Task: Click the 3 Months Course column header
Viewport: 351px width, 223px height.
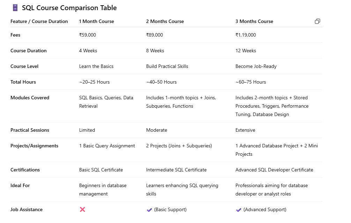Action: (x=254, y=21)
